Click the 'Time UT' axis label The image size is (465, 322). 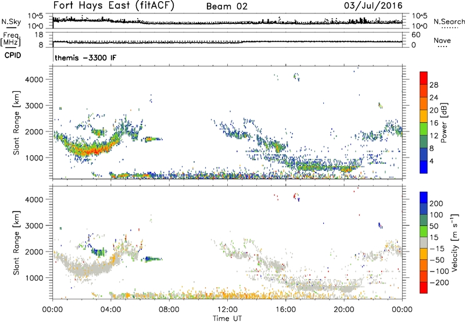(x=227, y=318)
